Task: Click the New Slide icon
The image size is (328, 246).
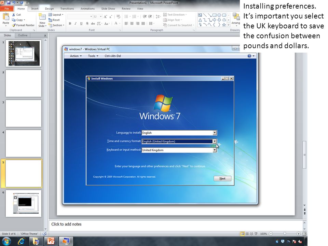Action: click(42, 17)
